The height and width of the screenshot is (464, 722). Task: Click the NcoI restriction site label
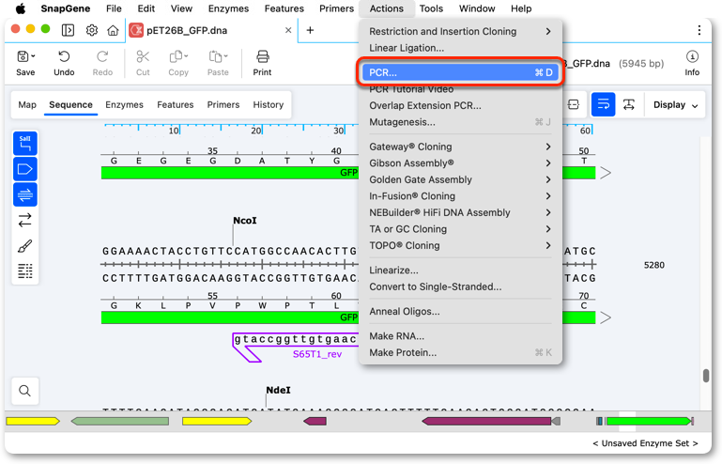[244, 221]
